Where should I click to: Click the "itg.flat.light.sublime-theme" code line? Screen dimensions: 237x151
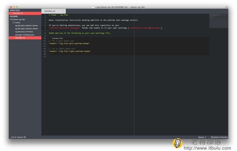tap(70, 51)
